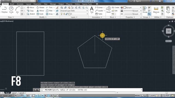Open the Parametric ribbon tab
This screenshot has width=175, height=98.
[x=37, y=4]
